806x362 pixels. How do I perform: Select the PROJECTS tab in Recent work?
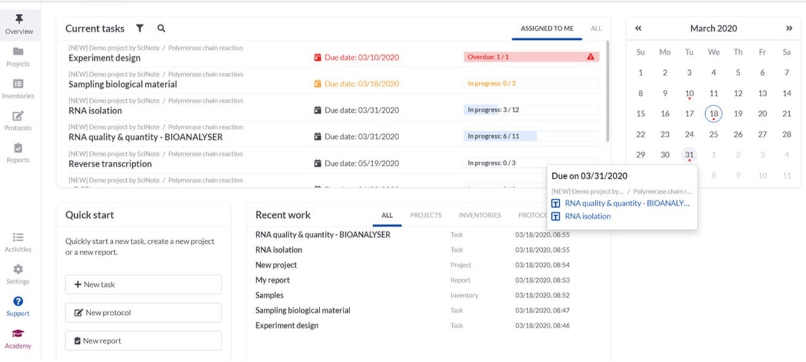coord(426,215)
